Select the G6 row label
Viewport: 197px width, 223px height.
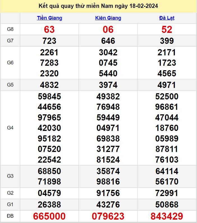click(10, 63)
